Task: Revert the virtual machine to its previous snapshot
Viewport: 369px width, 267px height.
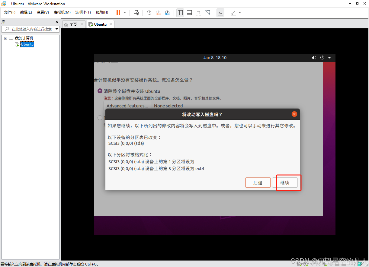Action: (158, 13)
